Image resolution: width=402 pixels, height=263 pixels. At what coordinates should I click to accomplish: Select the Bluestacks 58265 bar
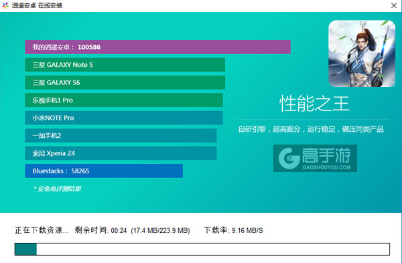pyautogui.click(x=104, y=171)
